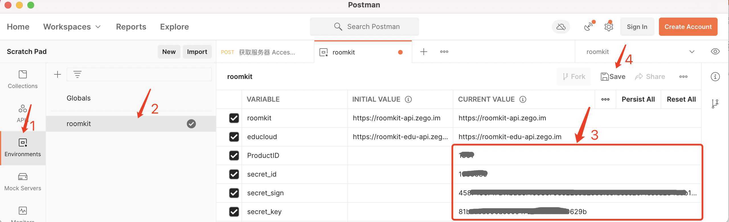Expand the Workspaces dropdown

[x=72, y=27]
